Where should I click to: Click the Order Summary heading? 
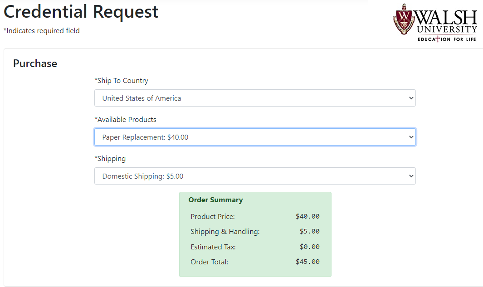pos(215,200)
